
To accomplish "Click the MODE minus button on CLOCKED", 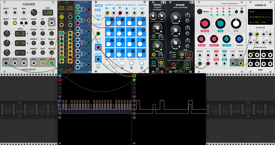I will pos(22,23).
